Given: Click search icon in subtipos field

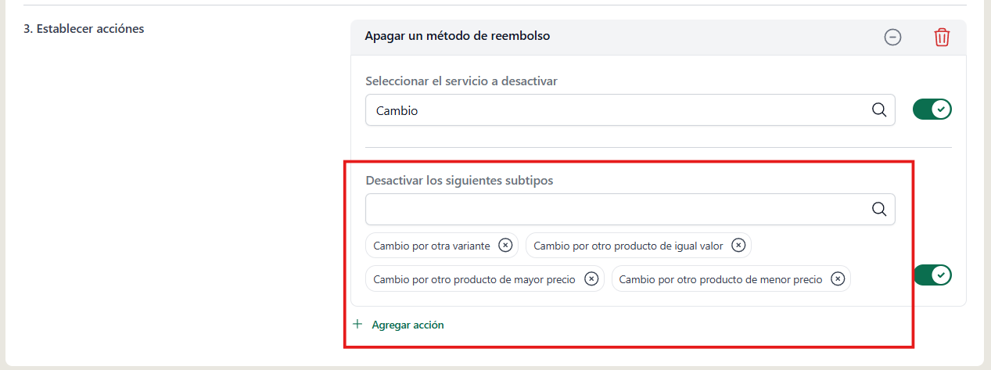Looking at the screenshot, I should (879, 209).
